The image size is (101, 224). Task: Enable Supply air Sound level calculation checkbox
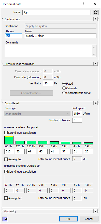(x=6, y=133)
